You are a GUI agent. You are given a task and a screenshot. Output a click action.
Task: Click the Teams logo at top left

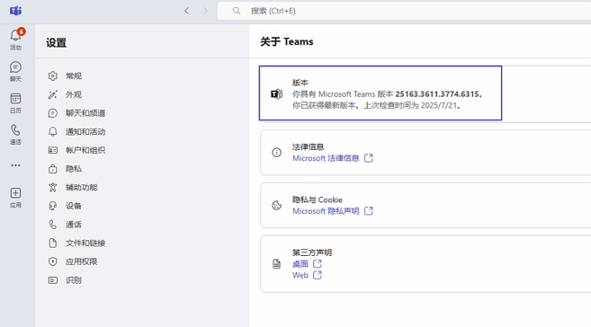(x=15, y=11)
